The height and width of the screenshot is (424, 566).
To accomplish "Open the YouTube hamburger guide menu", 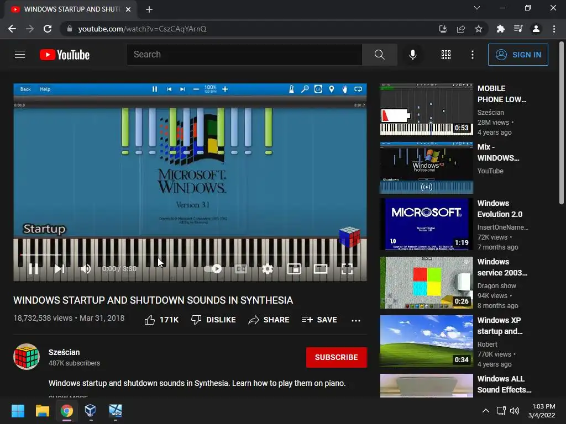I will pos(20,55).
